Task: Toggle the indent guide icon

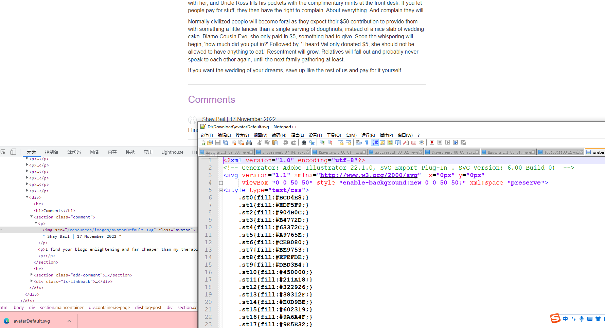Action: point(375,142)
